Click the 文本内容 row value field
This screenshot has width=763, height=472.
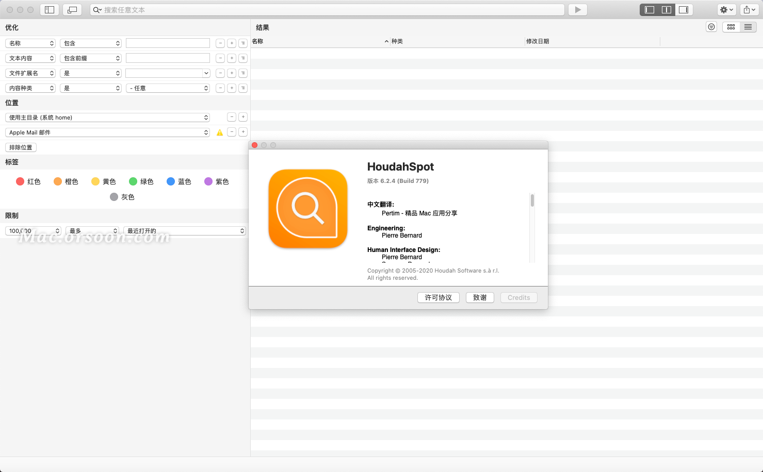[168, 58]
